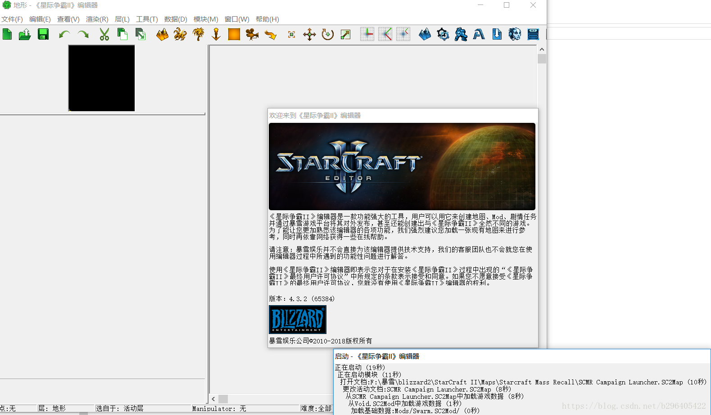Open the 模块(M) menu
The height and width of the screenshot is (415, 711).
pos(206,19)
